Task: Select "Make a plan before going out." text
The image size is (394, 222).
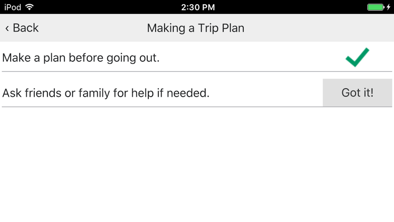Action: point(81,58)
